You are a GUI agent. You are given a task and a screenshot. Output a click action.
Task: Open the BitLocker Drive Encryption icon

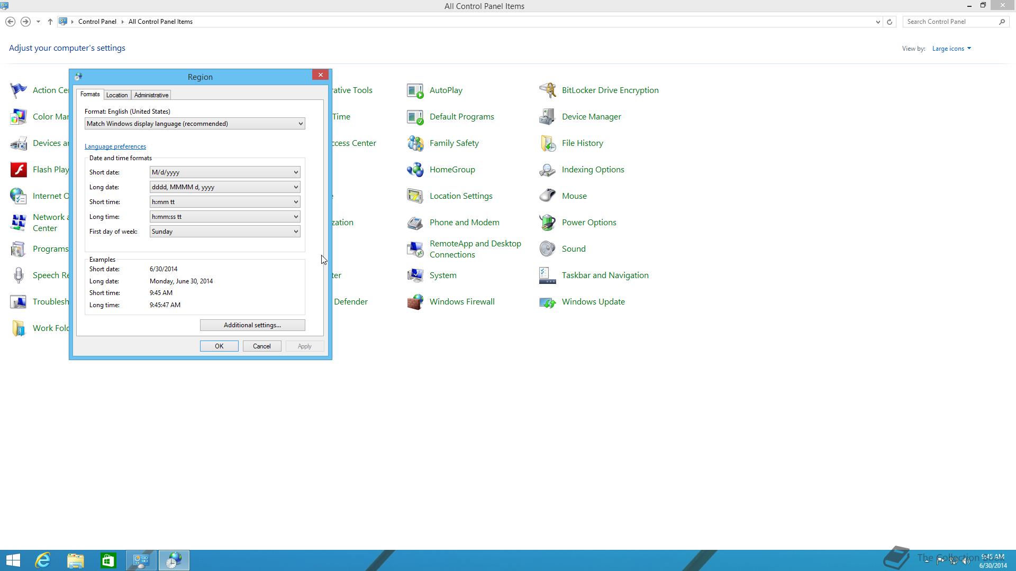(547, 90)
